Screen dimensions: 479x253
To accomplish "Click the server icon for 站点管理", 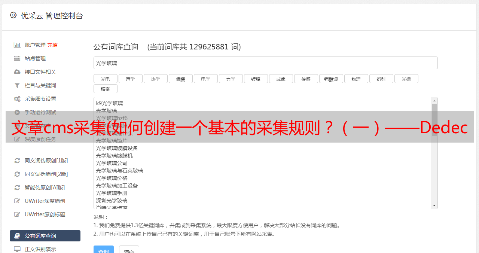I will [17, 58].
